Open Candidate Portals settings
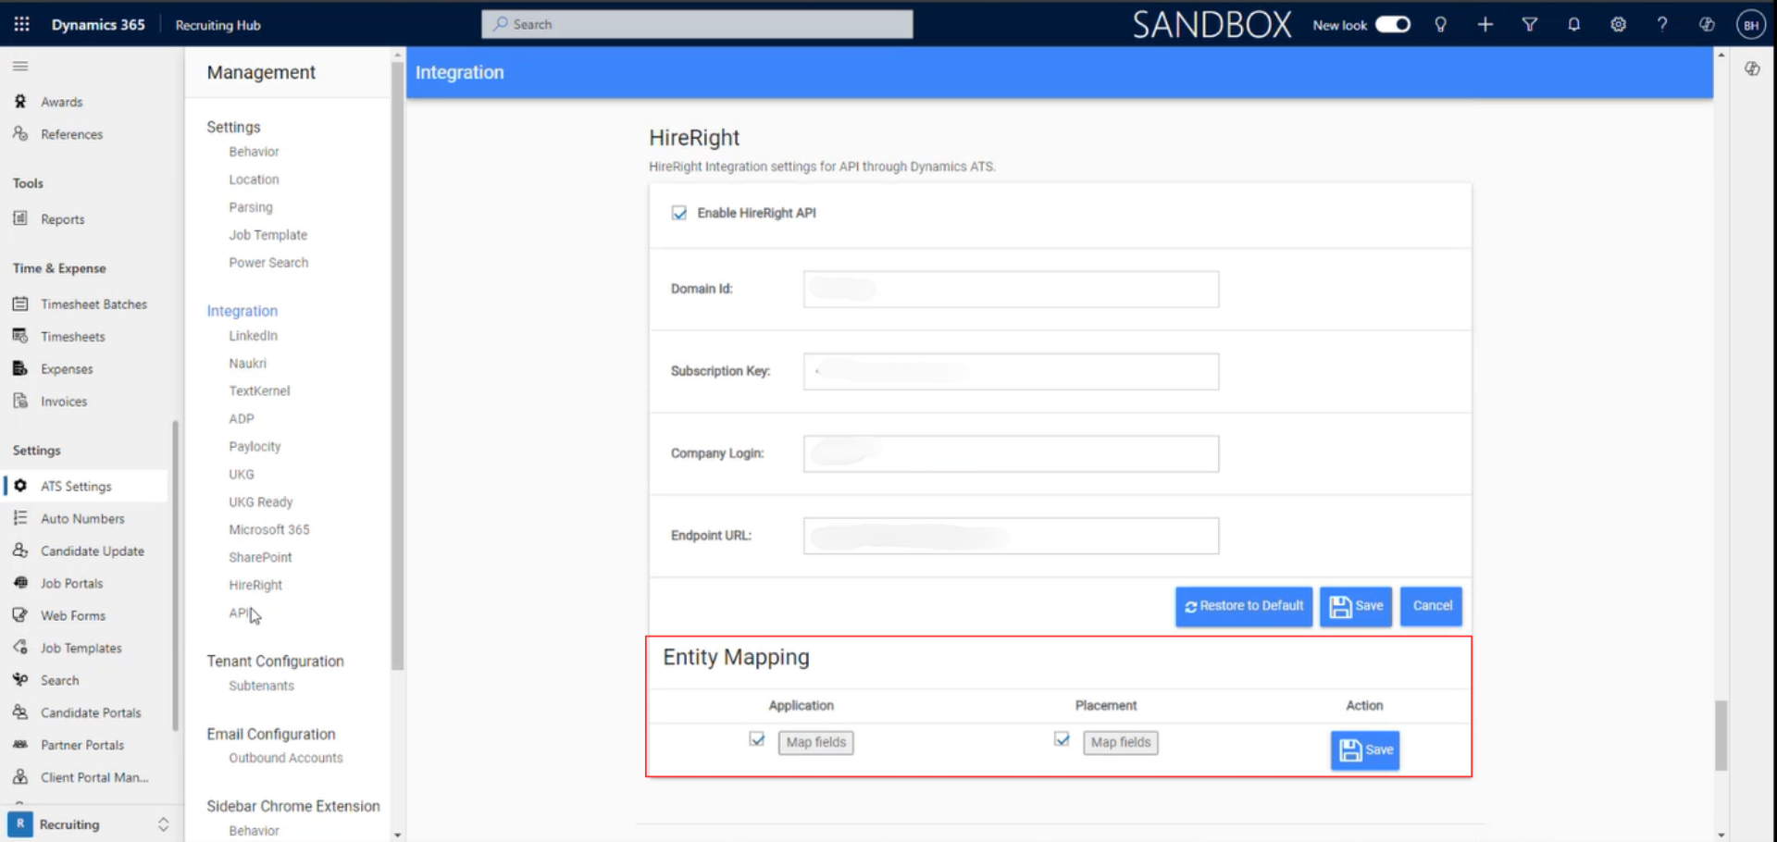 coord(91,713)
